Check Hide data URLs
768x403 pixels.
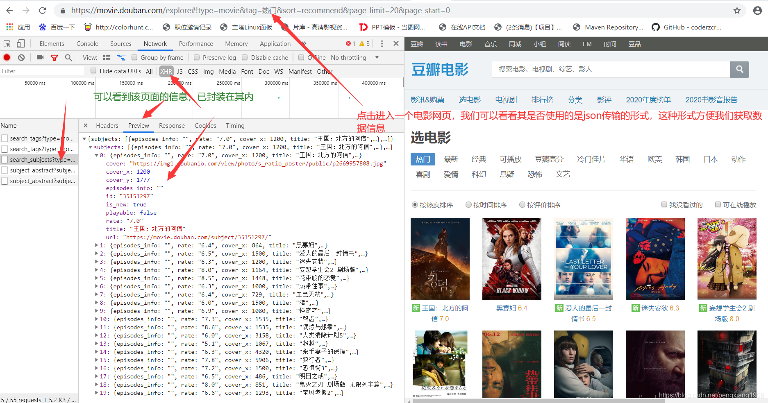pyautogui.click(x=93, y=71)
